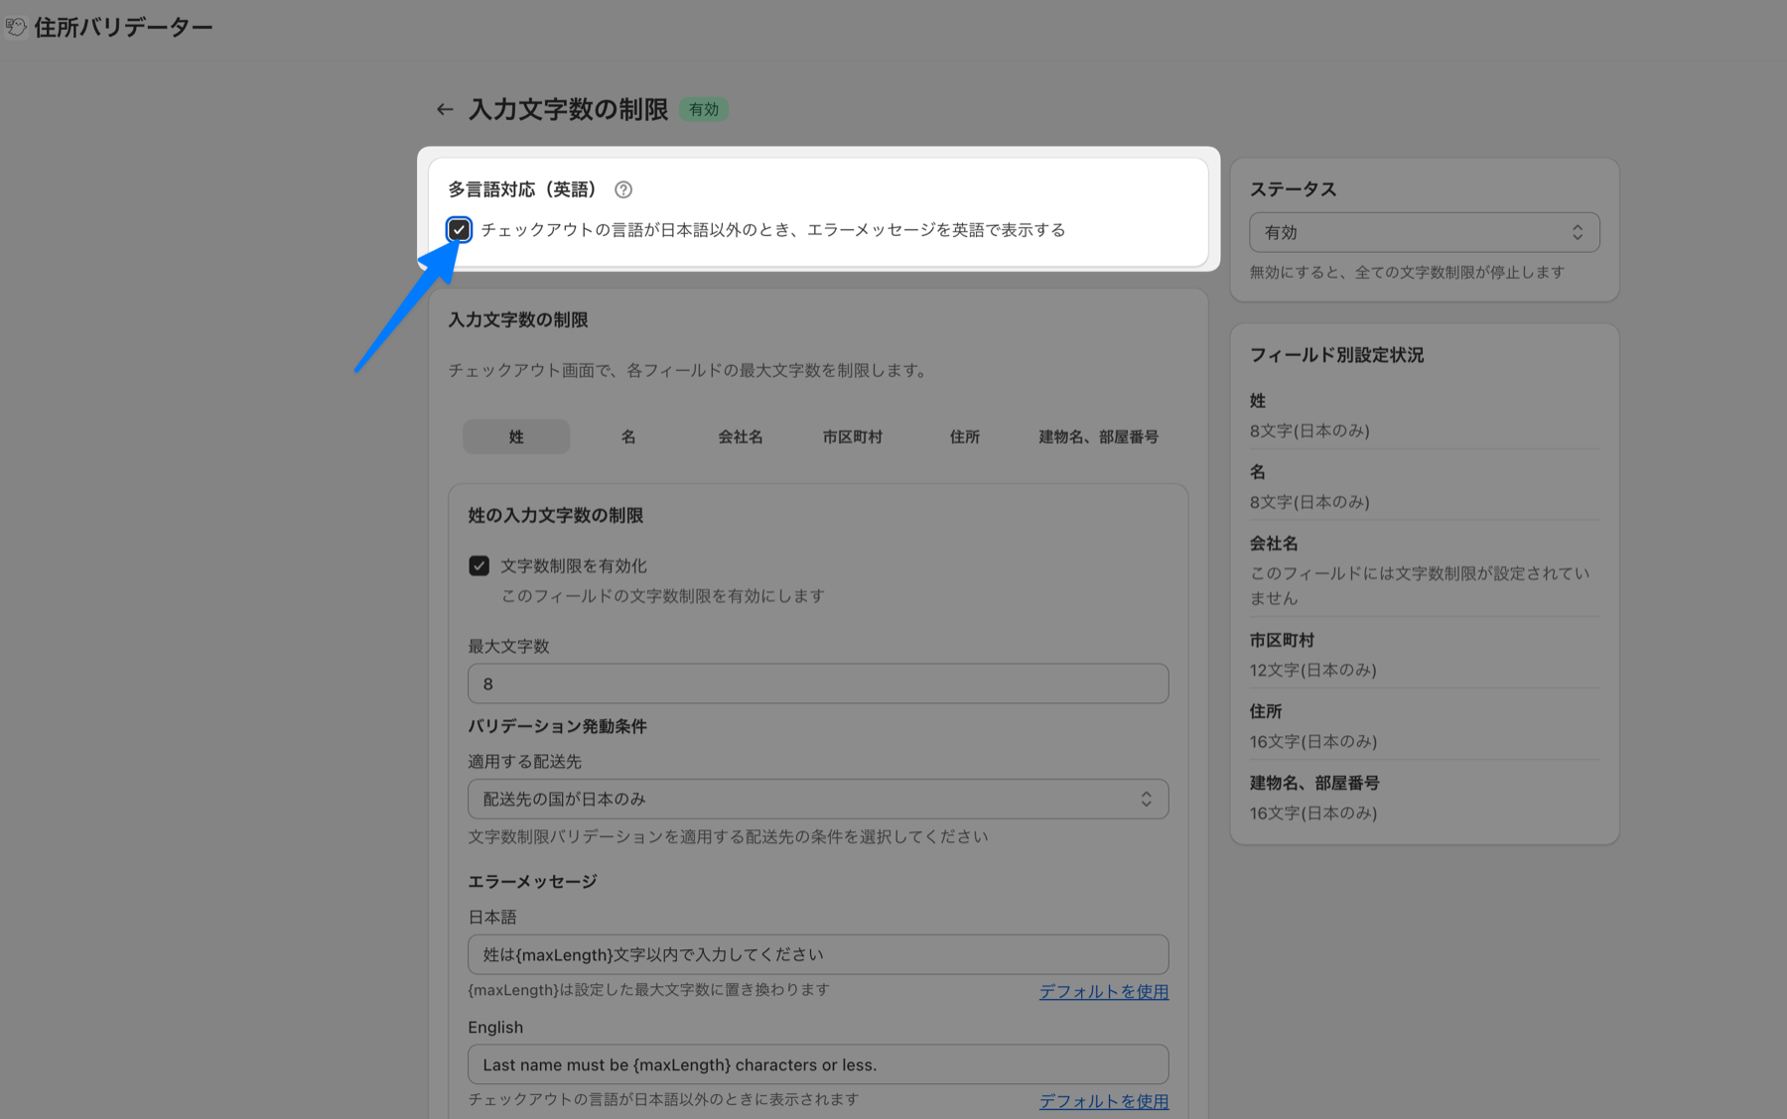Click the フィールド別設定状況 heading

tap(1336, 355)
